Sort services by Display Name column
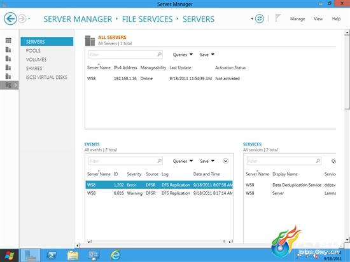This screenshot has width=350, height=262. [285, 174]
